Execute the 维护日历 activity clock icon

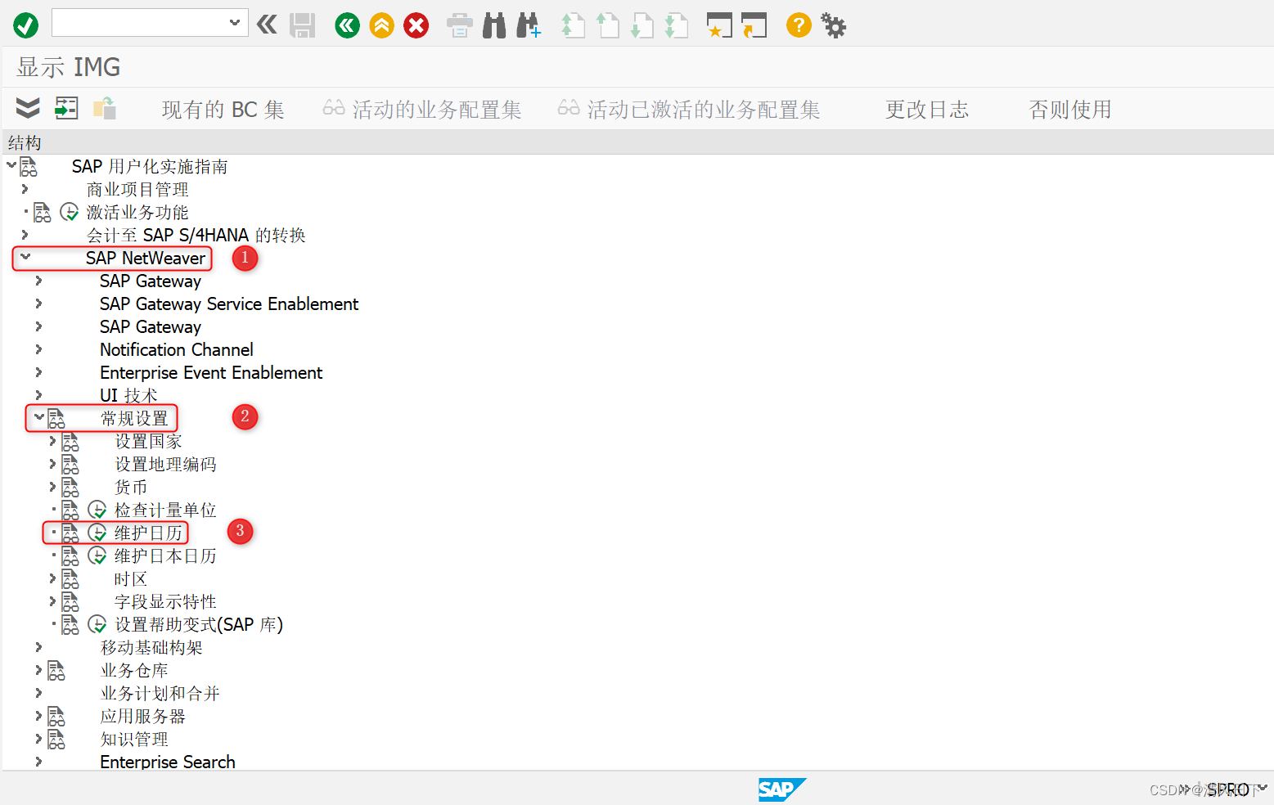click(x=97, y=533)
